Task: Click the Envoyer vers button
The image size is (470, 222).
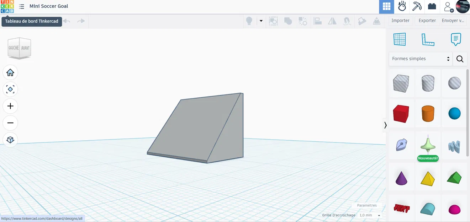Action: tap(453, 21)
